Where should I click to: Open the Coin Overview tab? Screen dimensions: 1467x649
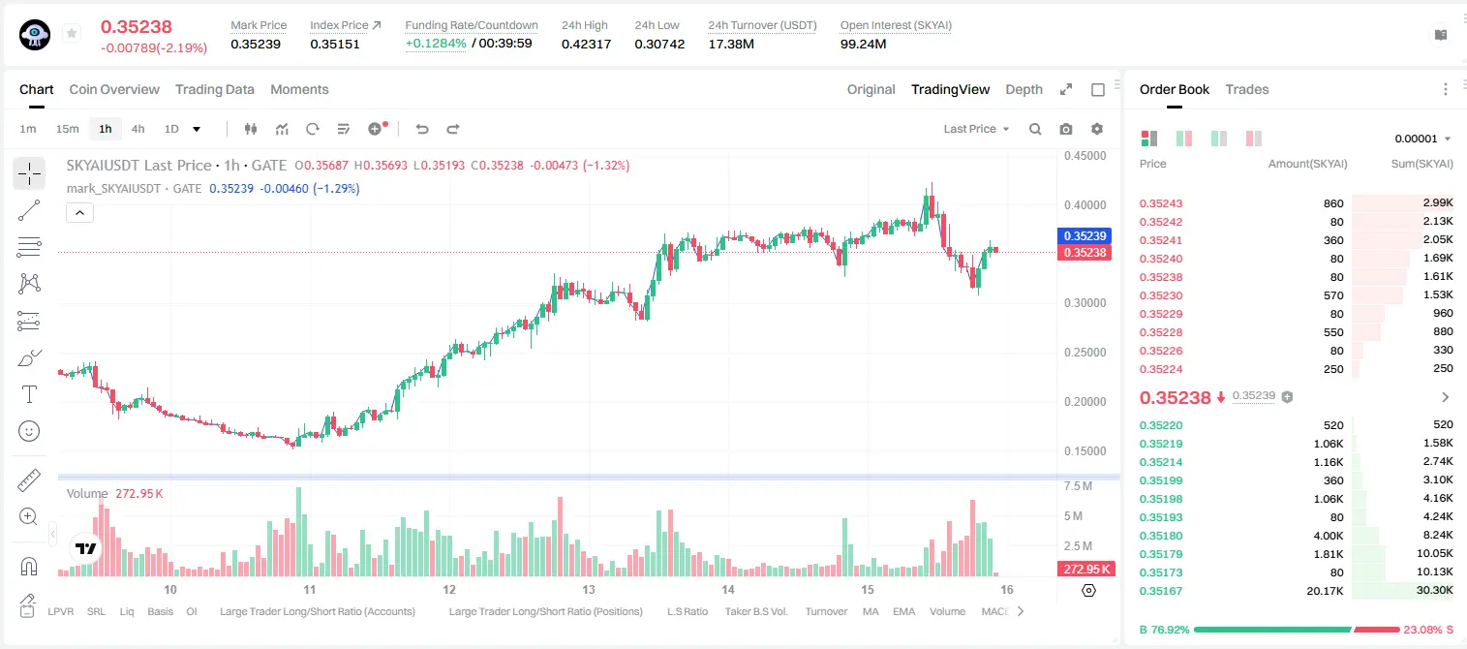pos(114,89)
